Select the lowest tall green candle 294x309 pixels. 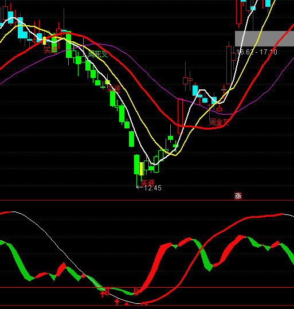[x=136, y=165]
